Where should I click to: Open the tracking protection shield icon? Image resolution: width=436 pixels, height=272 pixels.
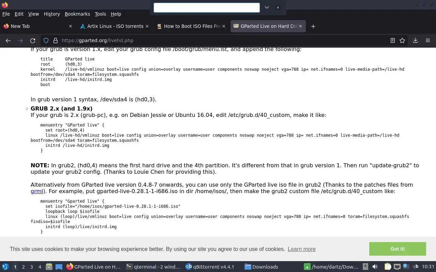click(x=46, y=40)
